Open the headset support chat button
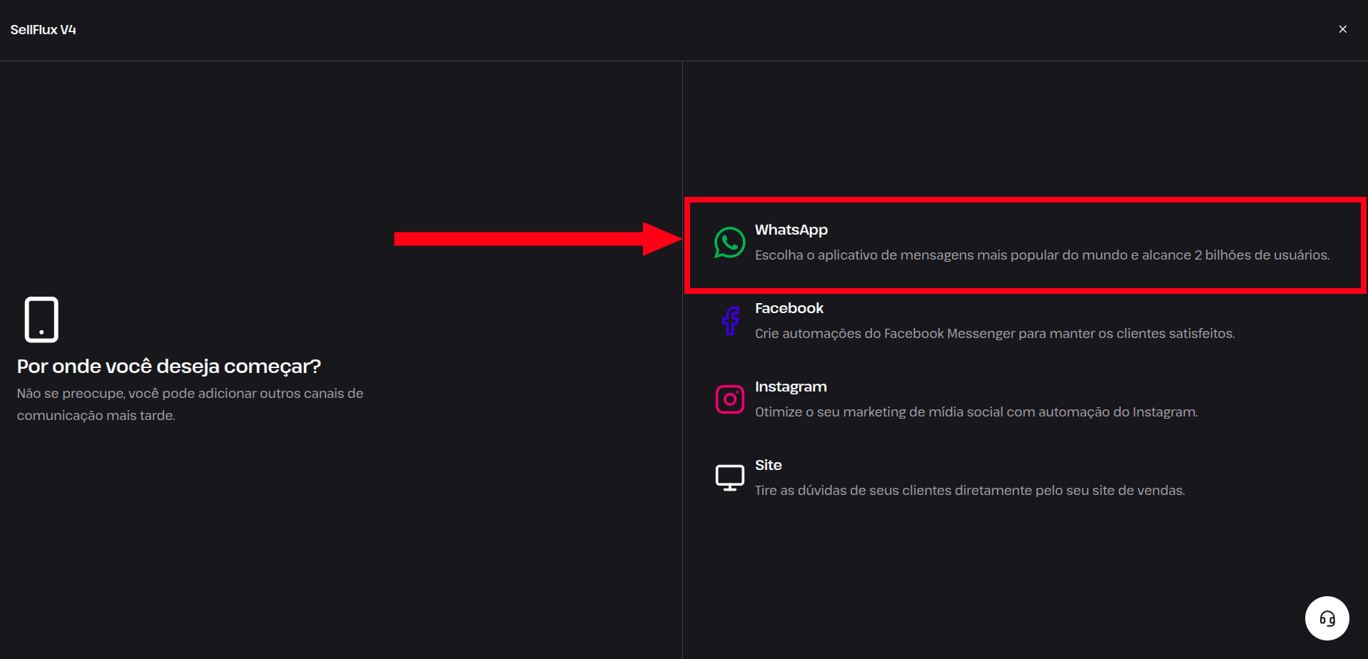The width and height of the screenshot is (1368, 659). coord(1327,618)
